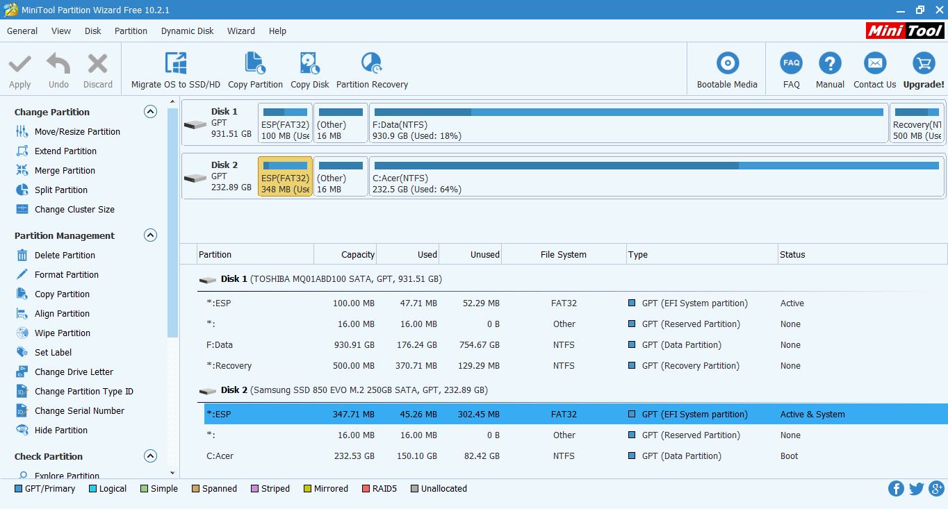The width and height of the screenshot is (948, 509).
Task: Click the Undo arrow icon
Action: coord(58,64)
